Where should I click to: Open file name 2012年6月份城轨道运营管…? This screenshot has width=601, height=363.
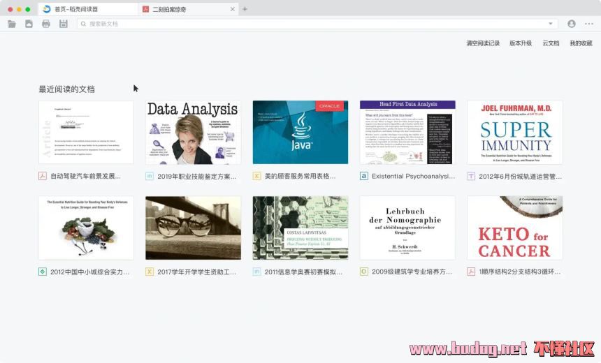click(x=521, y=177)
